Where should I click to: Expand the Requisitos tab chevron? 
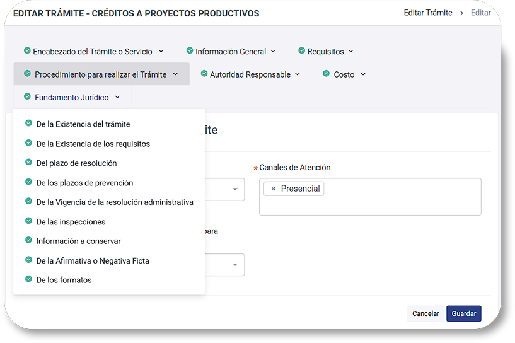pos(350,51)
